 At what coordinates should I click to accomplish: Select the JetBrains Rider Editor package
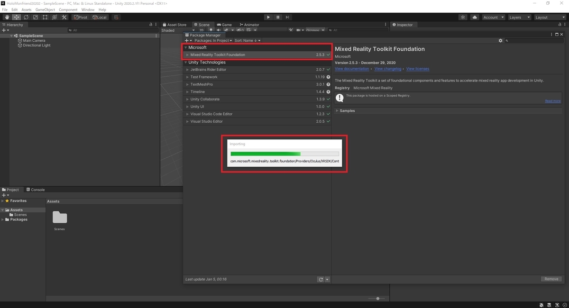(x=257, y=70)
